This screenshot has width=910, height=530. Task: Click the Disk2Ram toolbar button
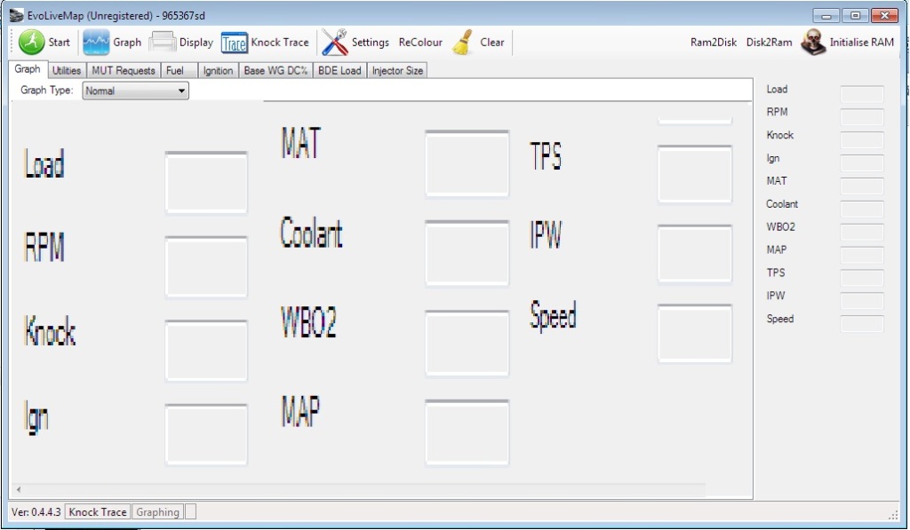pyautogui.click(x=769, y=43)
